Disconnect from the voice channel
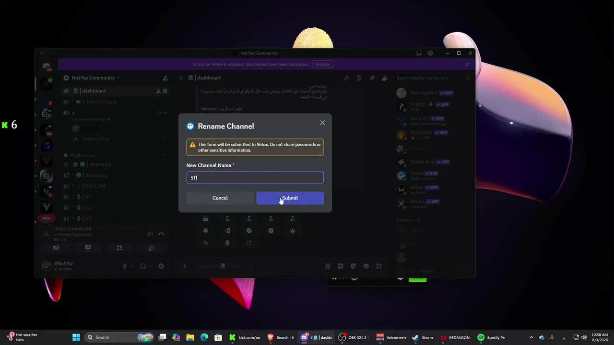Viewport: 614px width, 345px height. [x=161, y=234]
